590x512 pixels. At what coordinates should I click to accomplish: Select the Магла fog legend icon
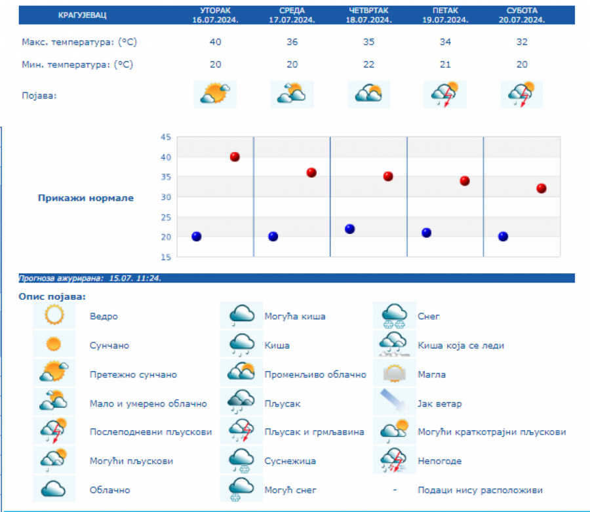pyautogui.click(x=395, y=374)
